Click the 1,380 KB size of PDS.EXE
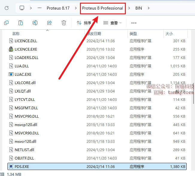Image resolution: width=195 pixels, height=176 pixels. point(178,166)
